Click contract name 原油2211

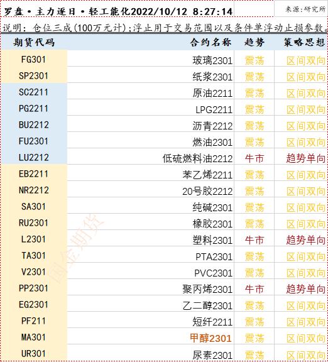[x=212, y=93]
